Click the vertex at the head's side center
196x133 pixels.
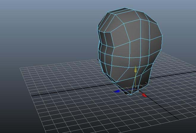(130, 42)
